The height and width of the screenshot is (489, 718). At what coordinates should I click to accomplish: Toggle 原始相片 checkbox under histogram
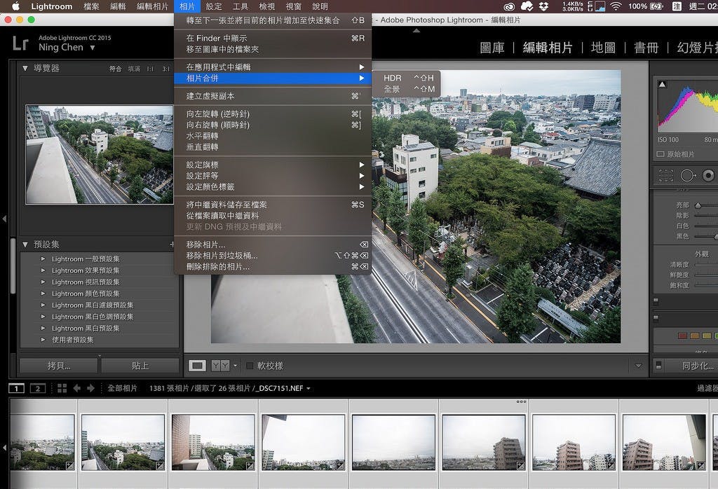(661, 154)
